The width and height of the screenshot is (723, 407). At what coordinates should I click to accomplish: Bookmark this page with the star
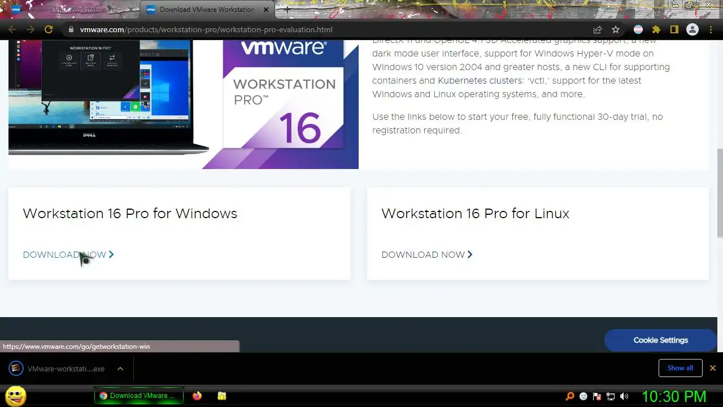click(x=616, y=29)
